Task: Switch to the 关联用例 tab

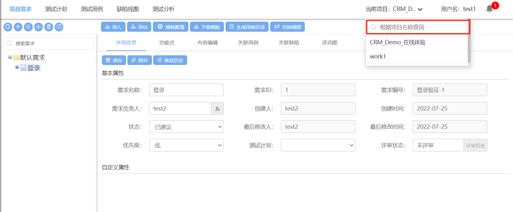Action: (x=248, y=43)
